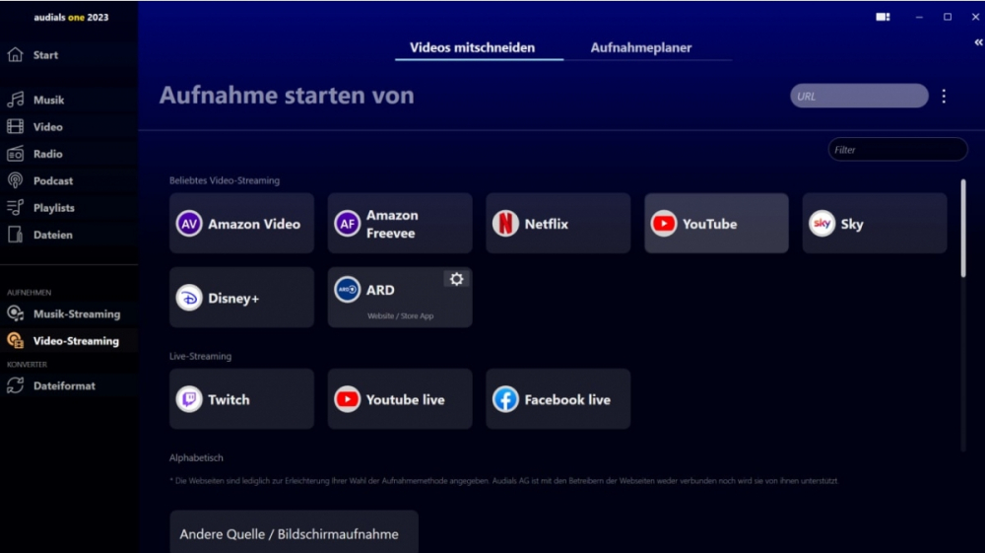The width and height of the screenshot is (985, 553).
Task: Open the three-dot options menu beside URL
Action: (944, 97)
